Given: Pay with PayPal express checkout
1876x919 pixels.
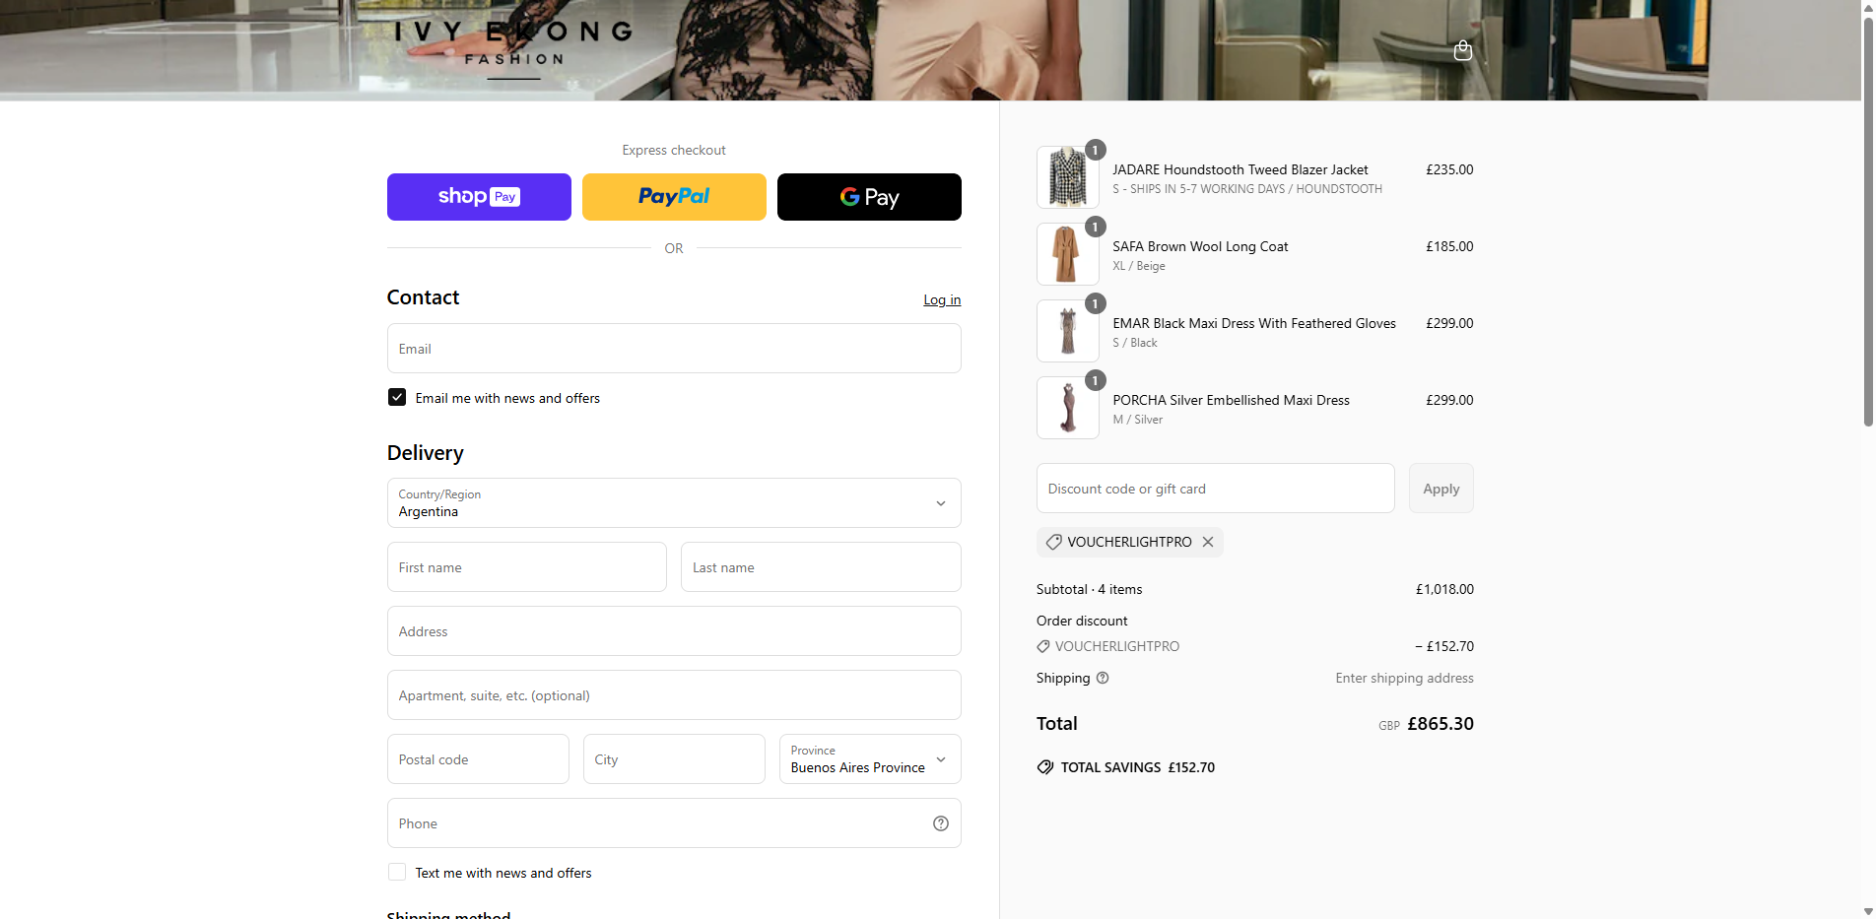Looking at the screenshot, I should pyautogui.click(x=674, y=197).
